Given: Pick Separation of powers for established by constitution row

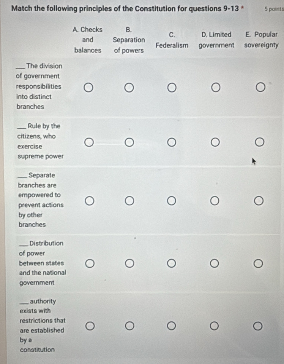Looking at the screenshot, I should pyautogui.click(x=130, y=326).
